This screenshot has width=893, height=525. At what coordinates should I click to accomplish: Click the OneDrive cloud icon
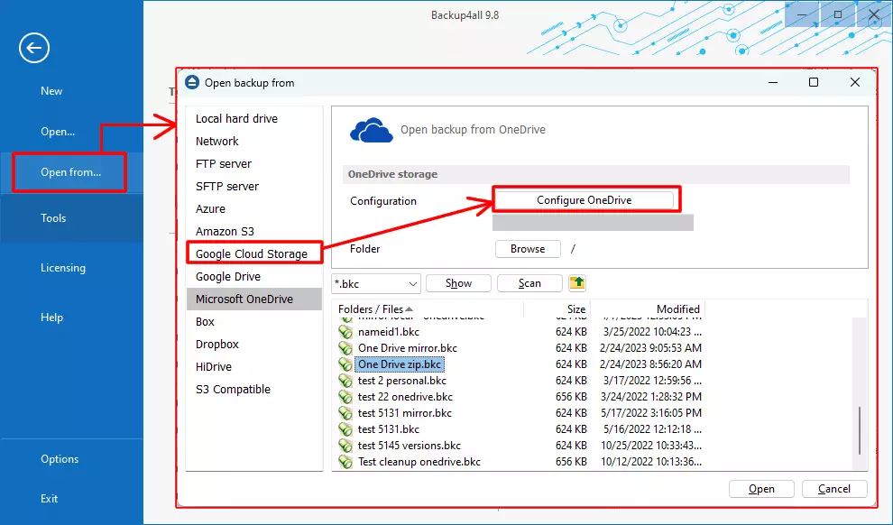tap(371, 129)
